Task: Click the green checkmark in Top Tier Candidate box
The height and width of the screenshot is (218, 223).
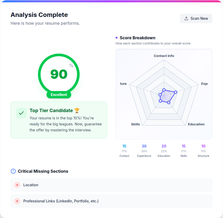Action: point(21,113)
